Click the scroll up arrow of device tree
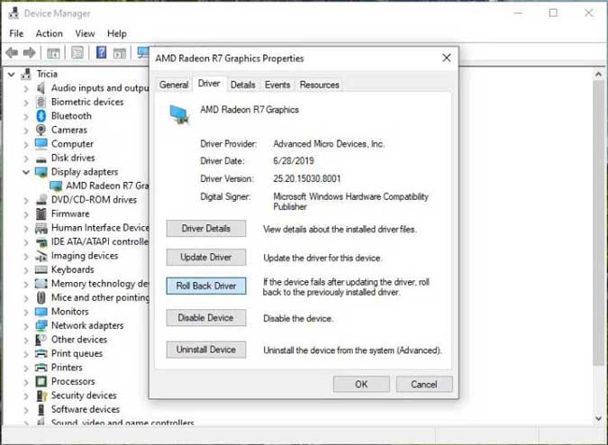The image size is (608, 445). (x=599, y=75)
